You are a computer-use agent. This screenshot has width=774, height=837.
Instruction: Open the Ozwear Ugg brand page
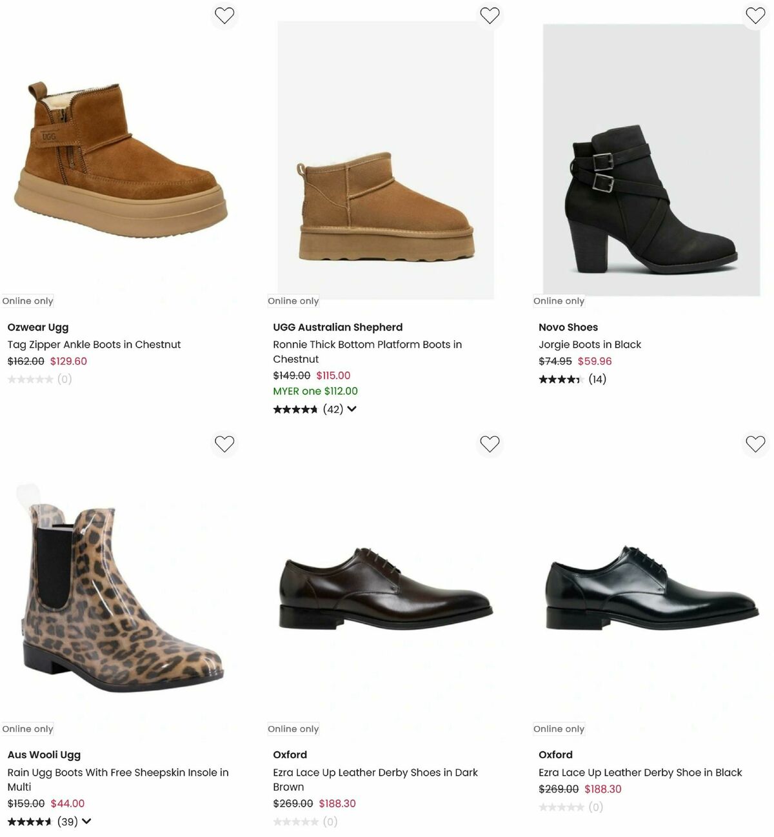(37, 327)
